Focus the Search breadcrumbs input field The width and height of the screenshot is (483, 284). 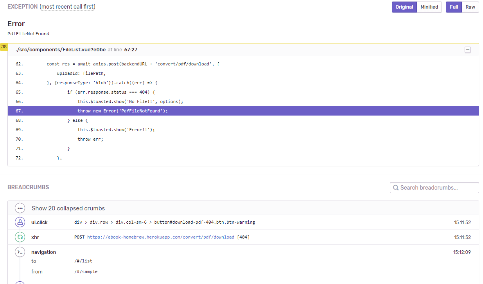point(438,188)
